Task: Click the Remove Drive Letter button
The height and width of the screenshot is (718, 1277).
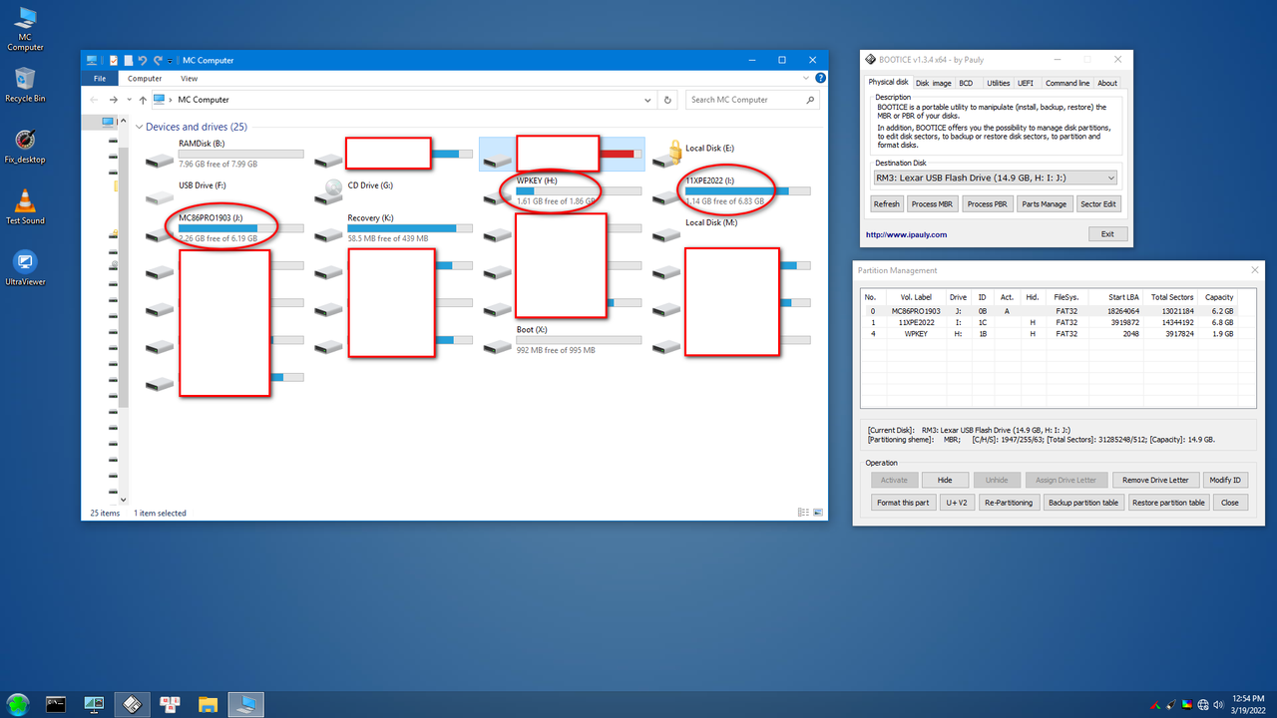Action: point(1155,480)
